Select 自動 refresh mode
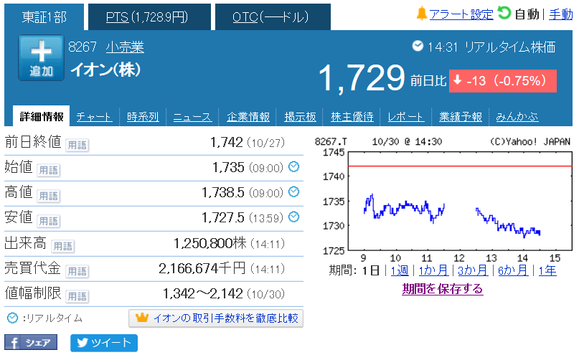 pyautogui.click(x=527, y=14)
